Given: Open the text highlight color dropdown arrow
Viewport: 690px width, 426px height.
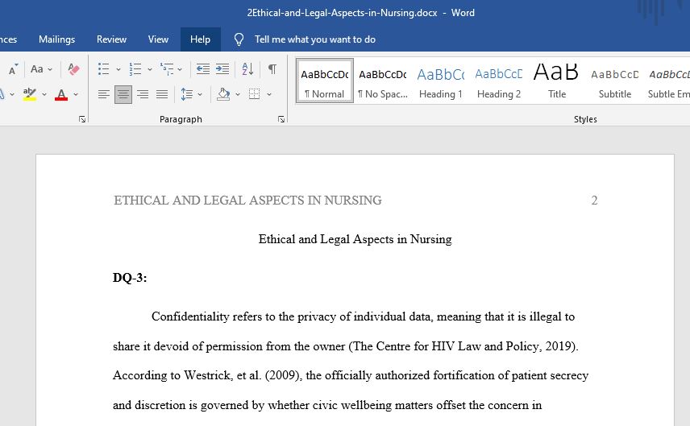Looking at the screenshot, I should pos(44,94).
